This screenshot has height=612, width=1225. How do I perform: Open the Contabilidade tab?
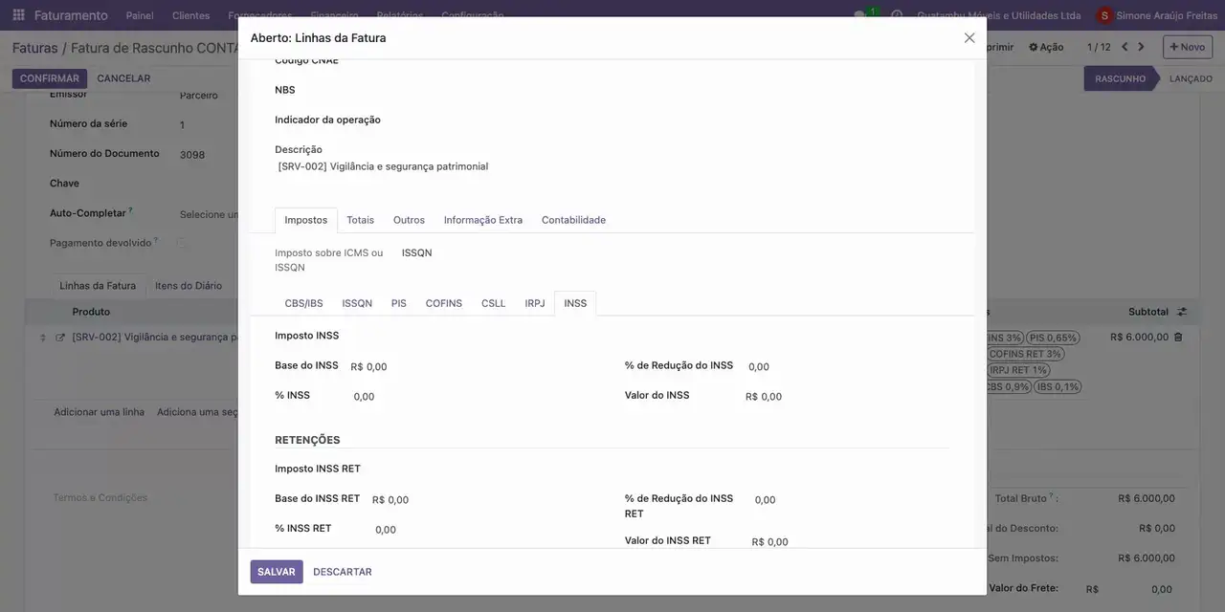573,220
